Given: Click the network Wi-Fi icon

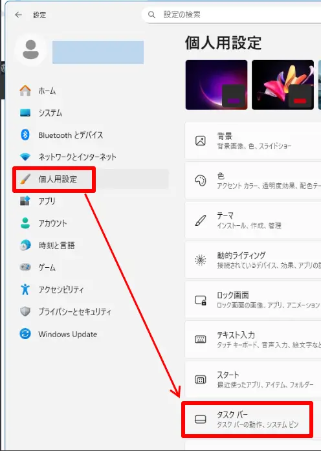Looking at the screenshot, I should pyautogui.click(x=25, y=157).
